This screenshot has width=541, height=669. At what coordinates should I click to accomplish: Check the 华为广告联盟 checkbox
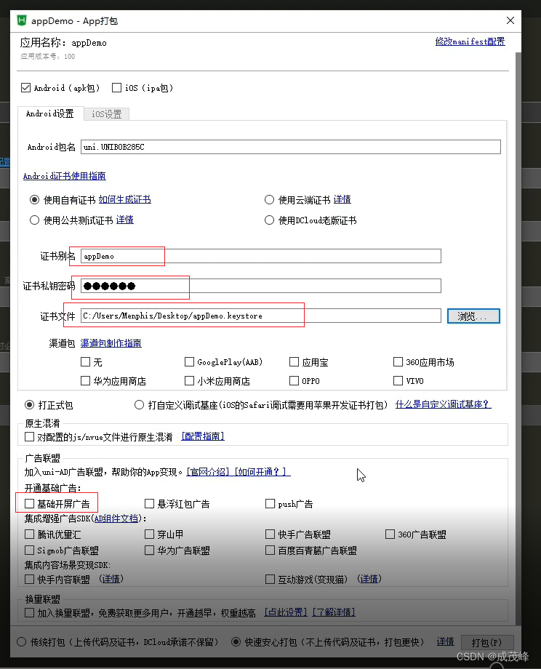(149, 550)
